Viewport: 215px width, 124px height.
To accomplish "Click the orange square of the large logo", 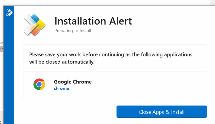I will click(35, 31).
